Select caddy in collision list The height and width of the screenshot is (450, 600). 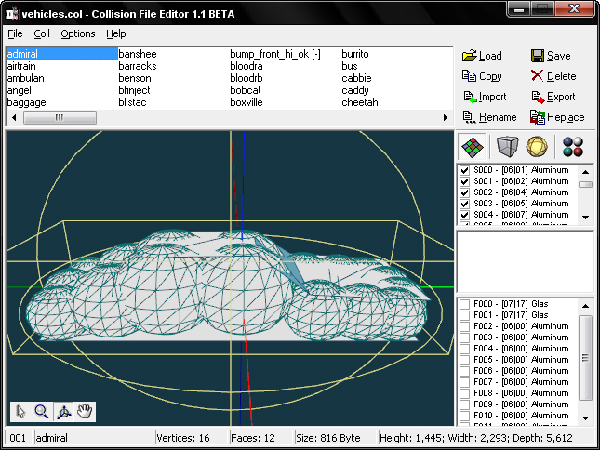point(355,90)
